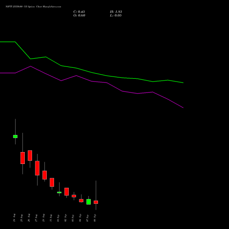Click the small green candlestick for 01 Sep
This screenshot has width=229, height=229.
59,192
